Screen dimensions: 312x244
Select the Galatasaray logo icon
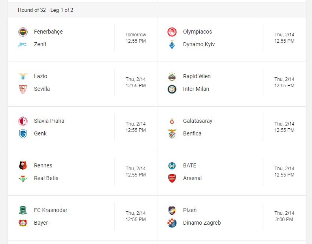172,121
